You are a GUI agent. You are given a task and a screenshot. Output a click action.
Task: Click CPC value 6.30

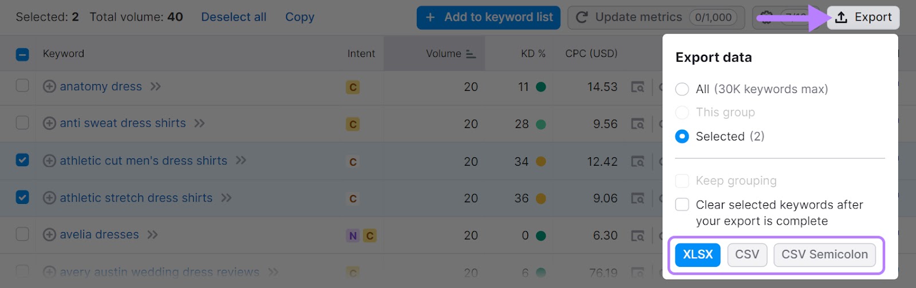coord(605,235)
